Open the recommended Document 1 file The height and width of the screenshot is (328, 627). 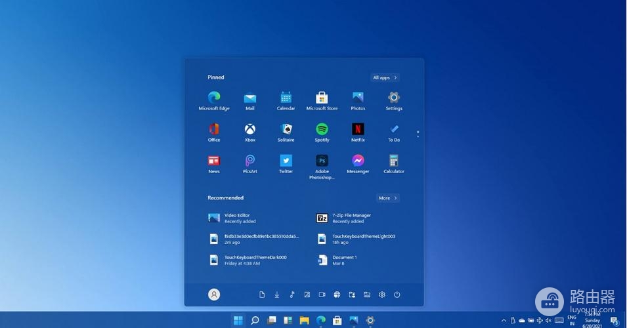(344, 260)
